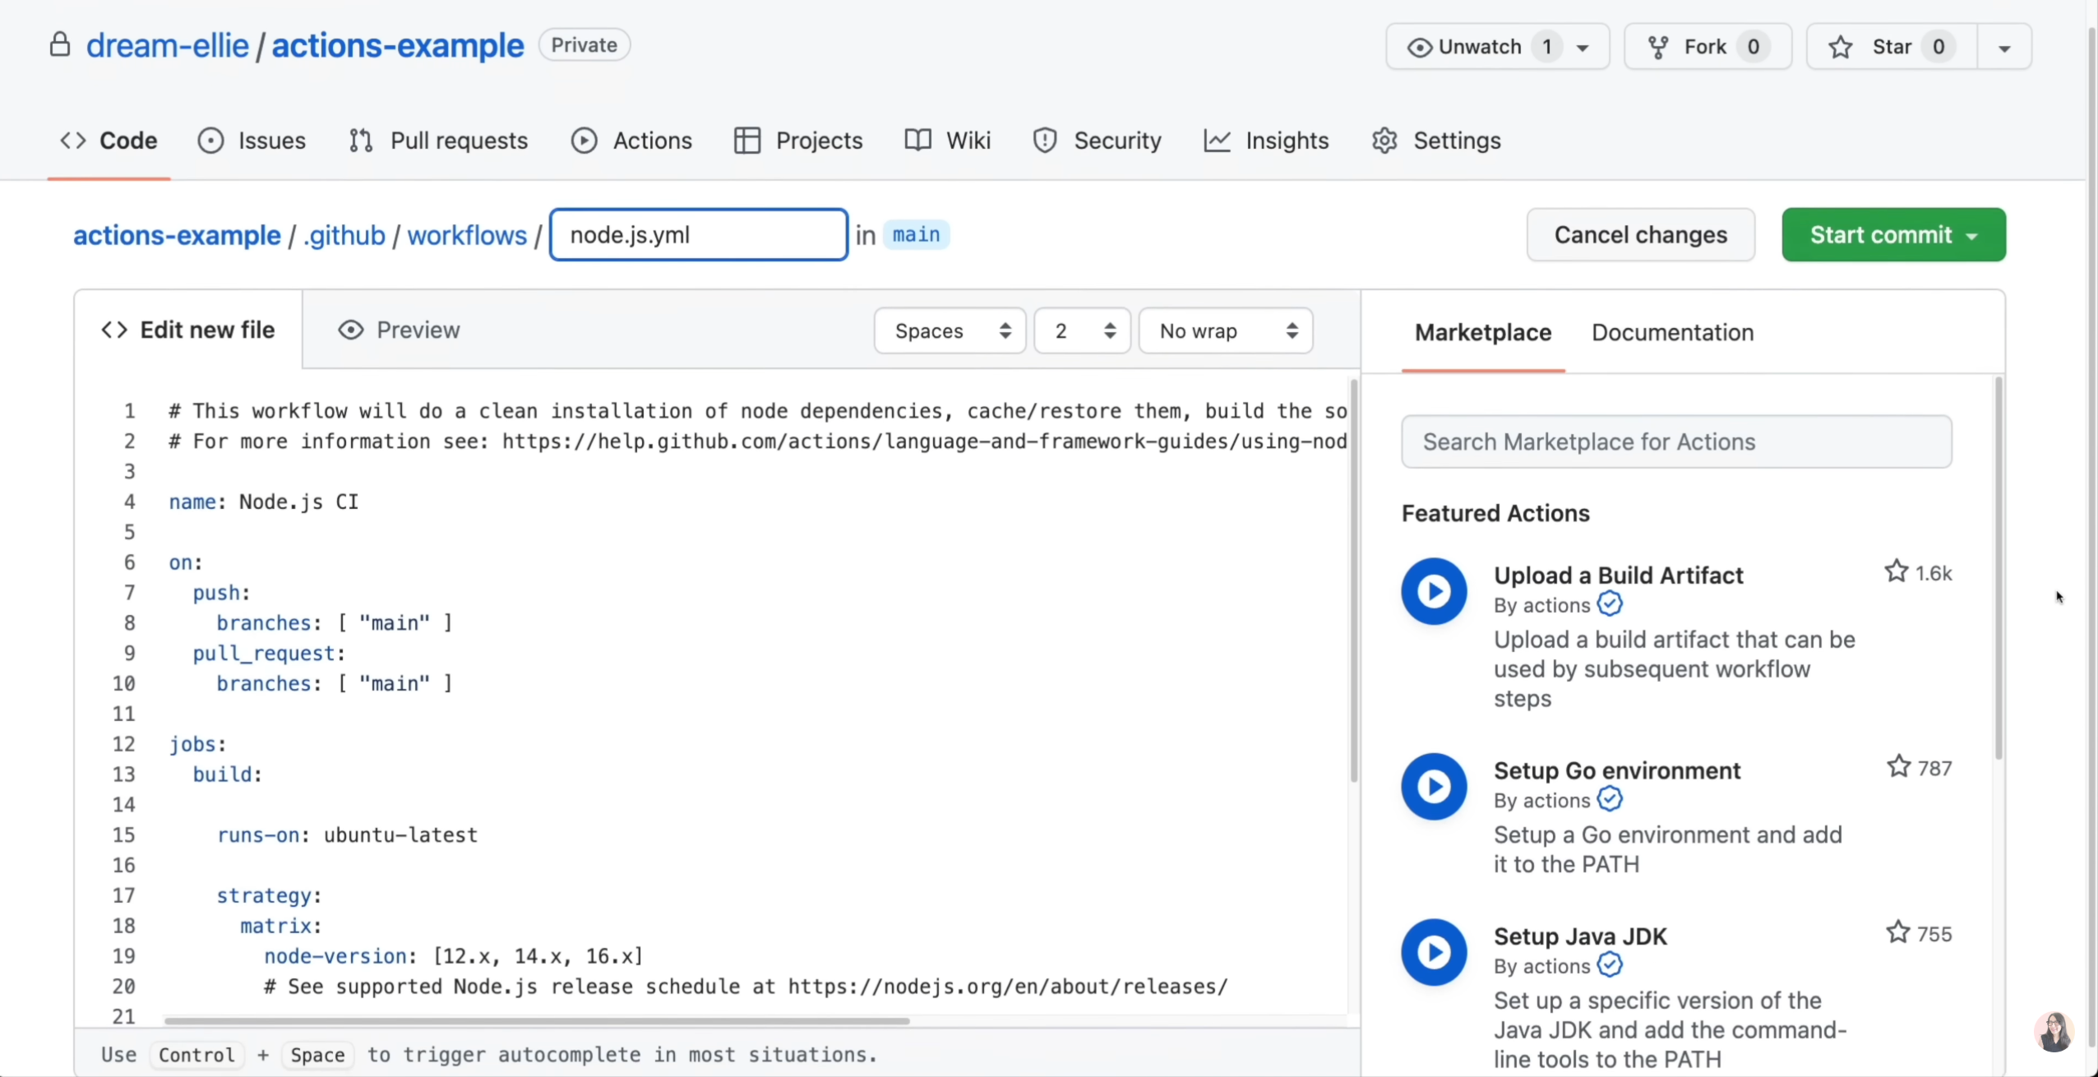
Task: Open the Actions repository tab
Action: pos(632,141)
